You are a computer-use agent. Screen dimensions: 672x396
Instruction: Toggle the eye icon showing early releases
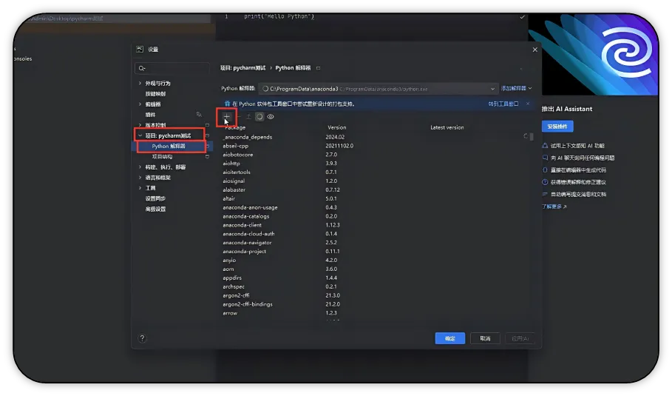tap(271, 117)
